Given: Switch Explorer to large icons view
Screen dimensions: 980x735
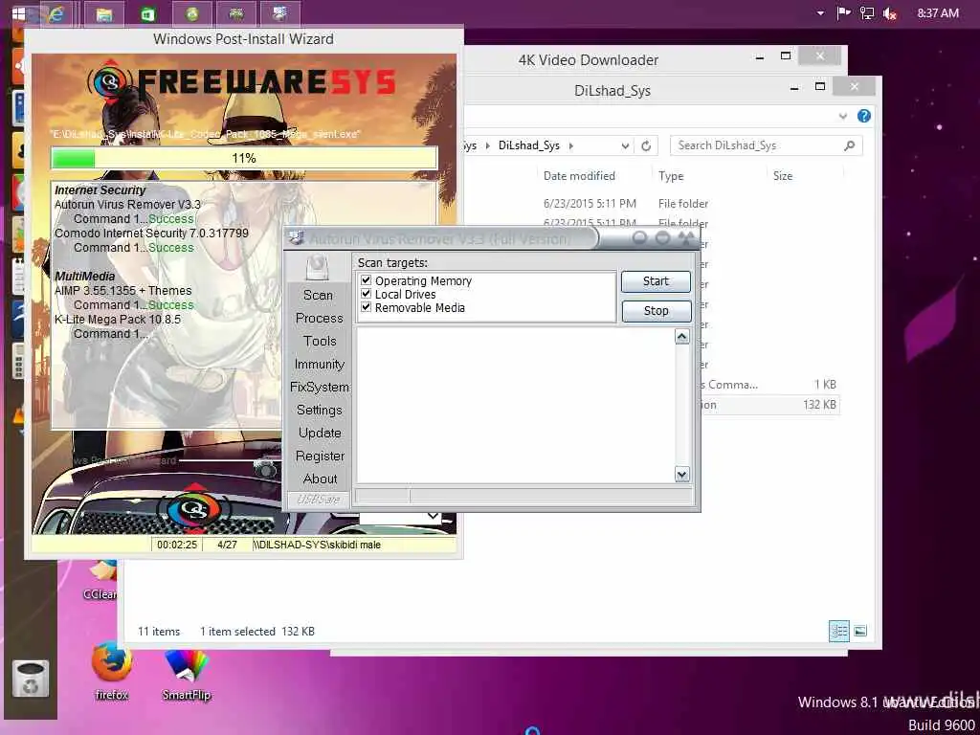Looking at the screenshot, I should [860, 631].
